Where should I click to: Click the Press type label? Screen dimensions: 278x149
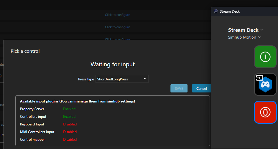click(x=86, y=79)
